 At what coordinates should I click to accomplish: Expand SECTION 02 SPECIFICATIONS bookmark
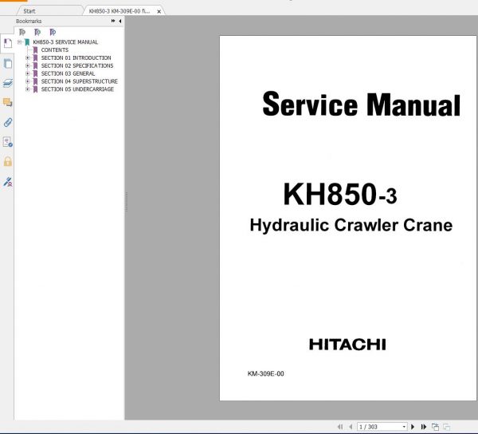[27, 65]
